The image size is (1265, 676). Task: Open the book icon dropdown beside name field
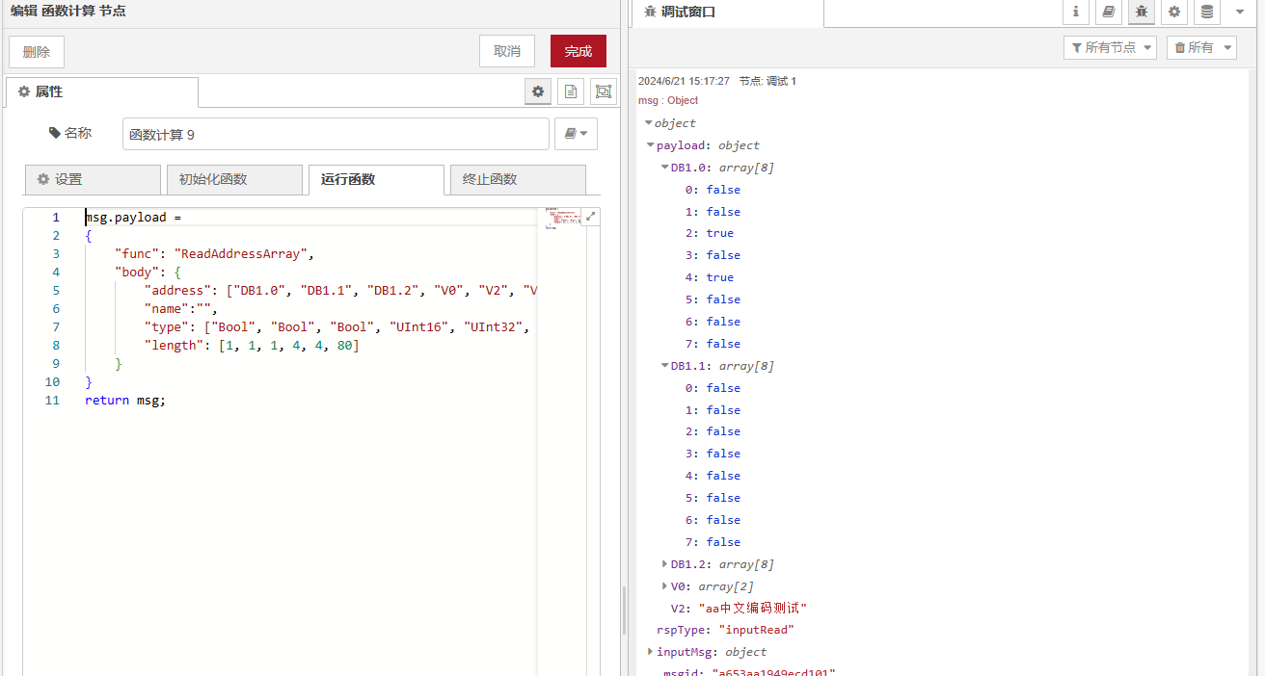point(576,134)
